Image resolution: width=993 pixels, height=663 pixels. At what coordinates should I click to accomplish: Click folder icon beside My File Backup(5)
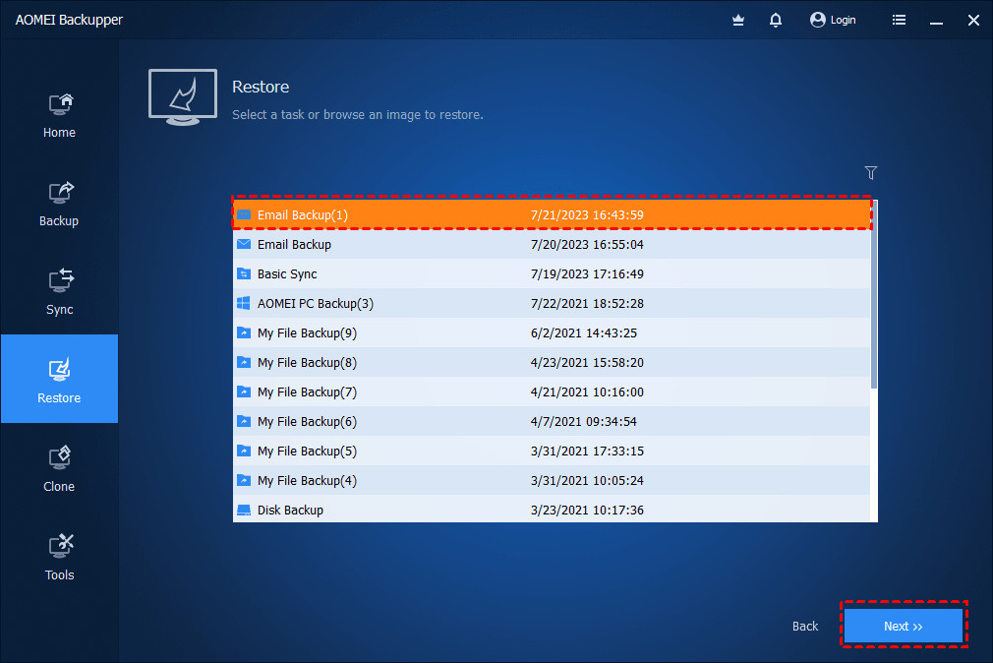[x=244, y=451]
